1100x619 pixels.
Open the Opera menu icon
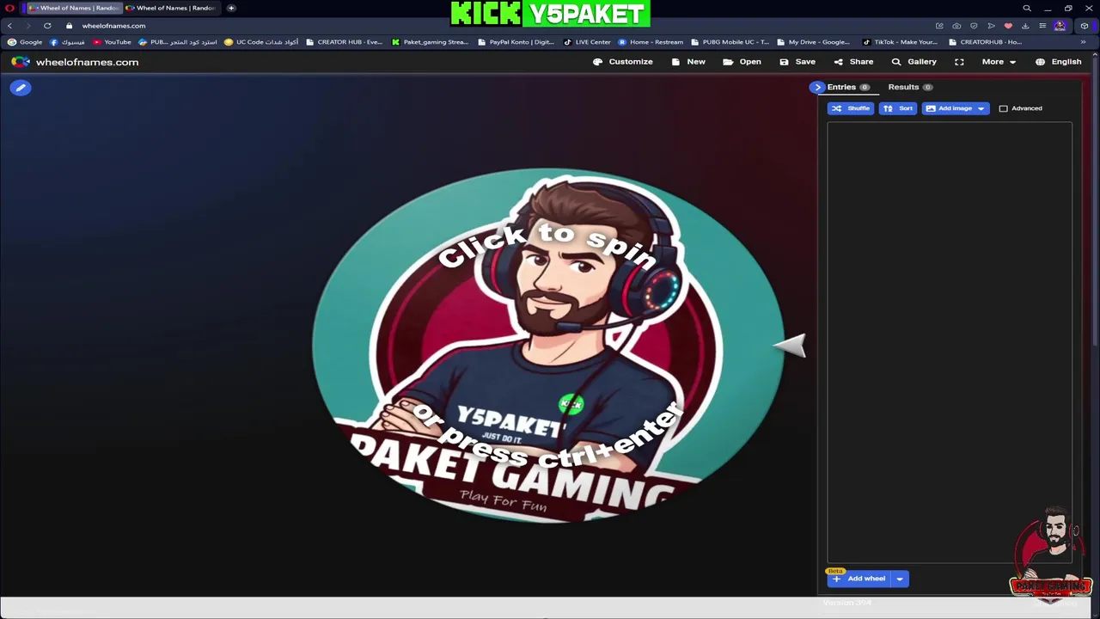pyautogui.click(x=9, y=8)
